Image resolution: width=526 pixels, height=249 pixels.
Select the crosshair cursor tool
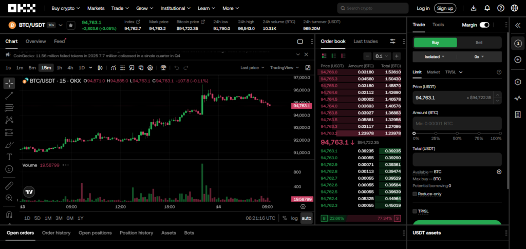(x=9, y=83)
